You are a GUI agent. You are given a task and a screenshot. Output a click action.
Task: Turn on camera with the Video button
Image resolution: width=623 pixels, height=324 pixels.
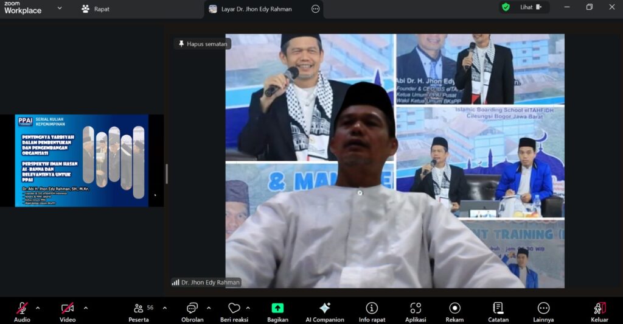[68, 312]
